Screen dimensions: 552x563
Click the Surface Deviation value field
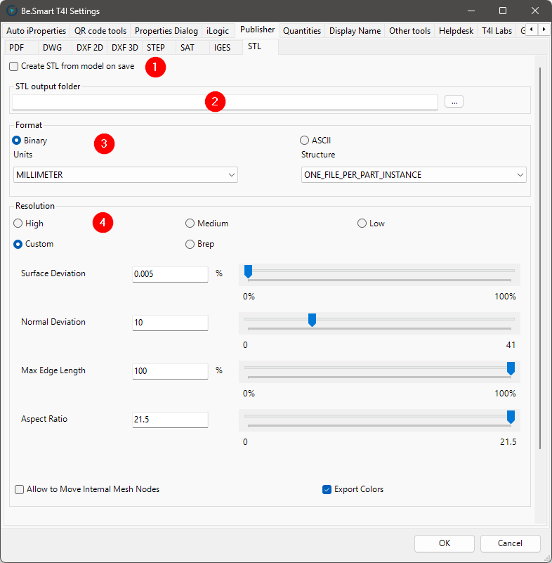pos(170,273)
